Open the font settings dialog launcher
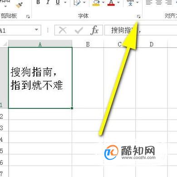 click(138, 16)
